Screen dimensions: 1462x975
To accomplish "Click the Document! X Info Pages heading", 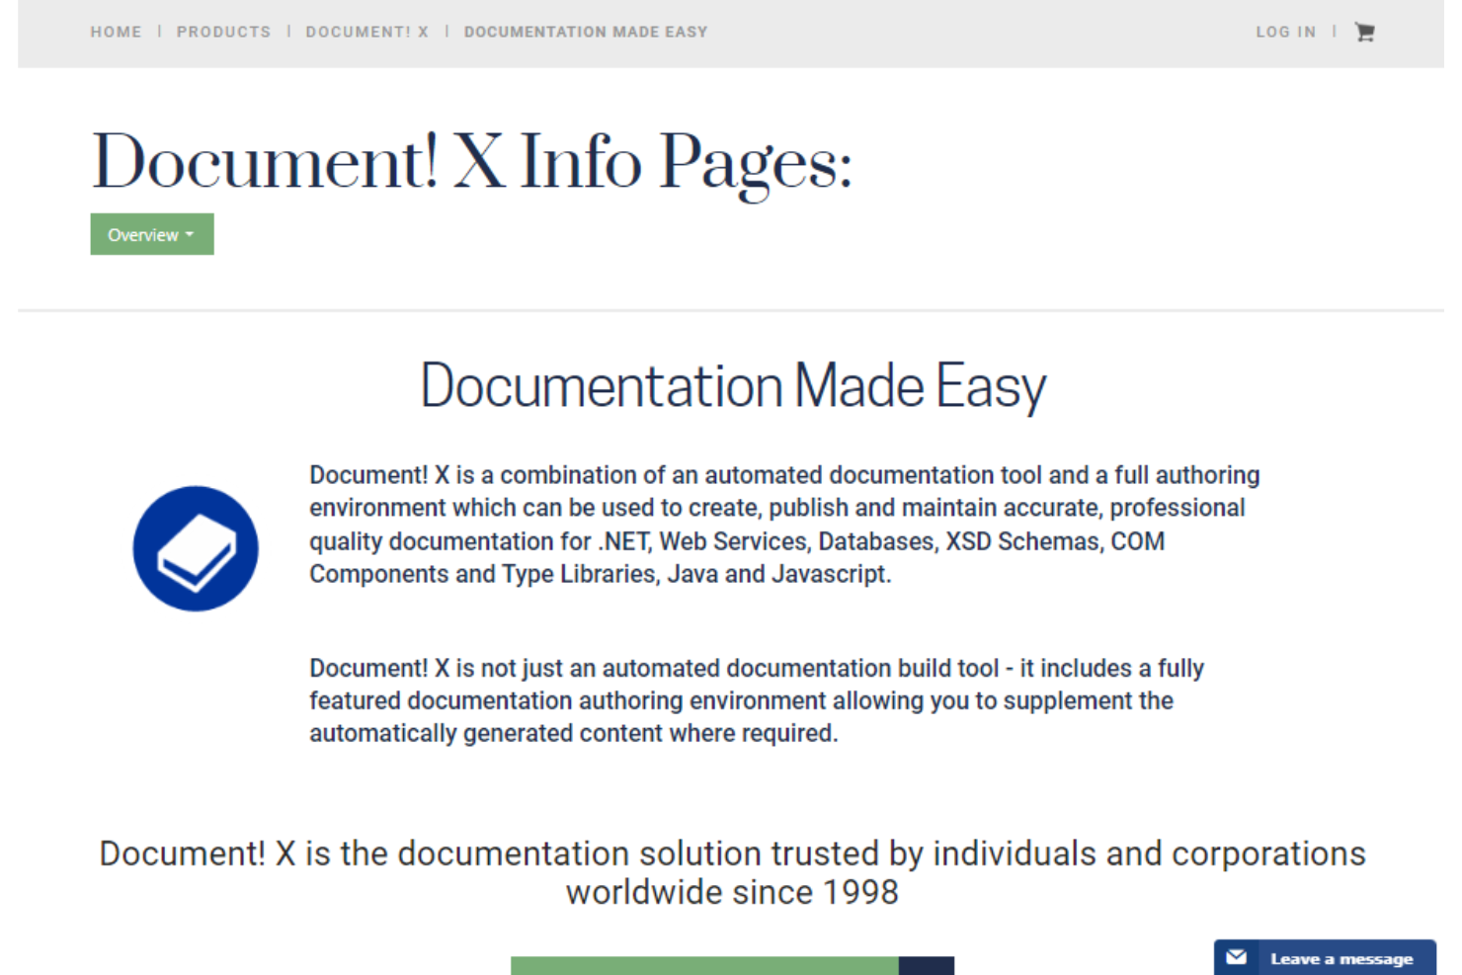I will 471,160.
